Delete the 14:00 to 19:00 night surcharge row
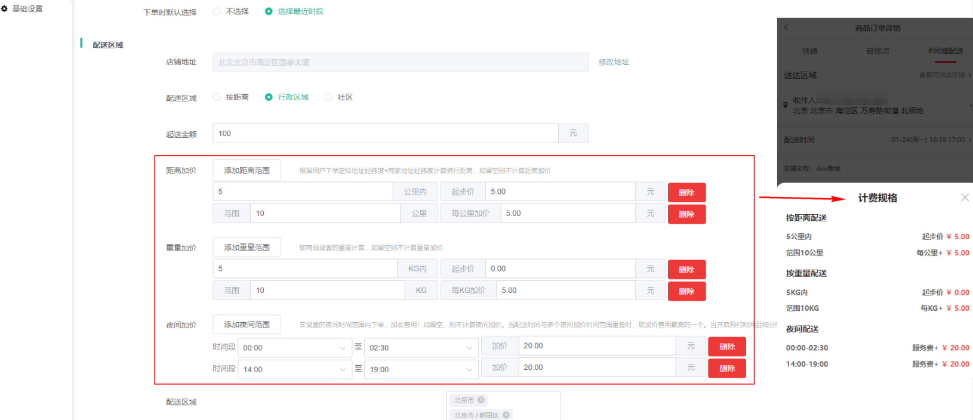This screenshot has width=973, height=420. click(x=726, y=369)
